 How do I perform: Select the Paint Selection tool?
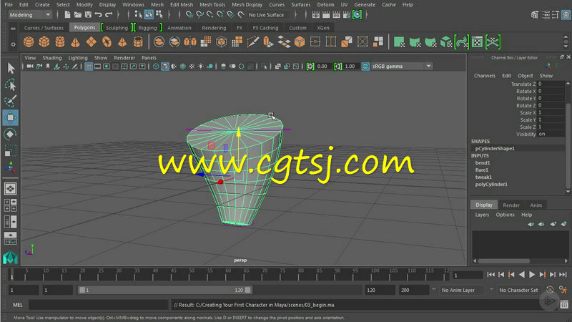click(x=11, y=101)
